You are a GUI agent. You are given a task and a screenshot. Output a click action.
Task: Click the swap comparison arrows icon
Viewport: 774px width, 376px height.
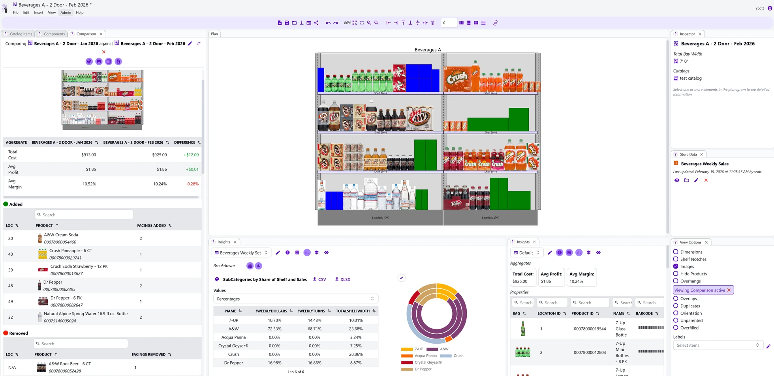[199, 43]
